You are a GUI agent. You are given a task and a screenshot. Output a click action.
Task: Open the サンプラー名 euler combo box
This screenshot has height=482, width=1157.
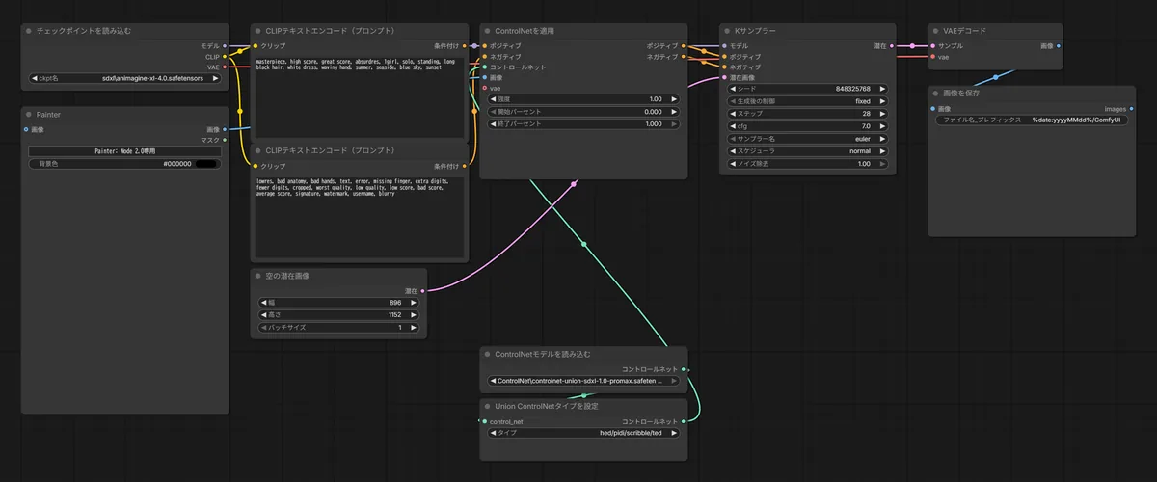pos(810,139)
